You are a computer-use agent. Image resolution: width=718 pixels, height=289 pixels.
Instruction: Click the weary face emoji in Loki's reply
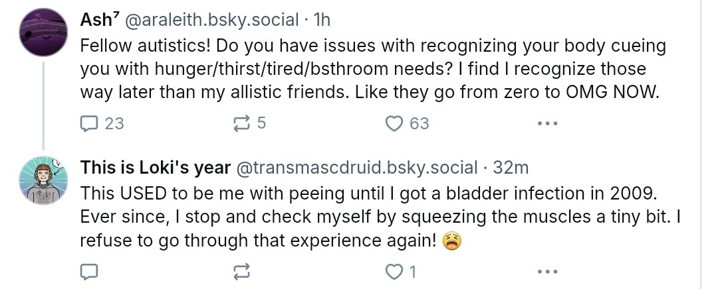[453, 242]
